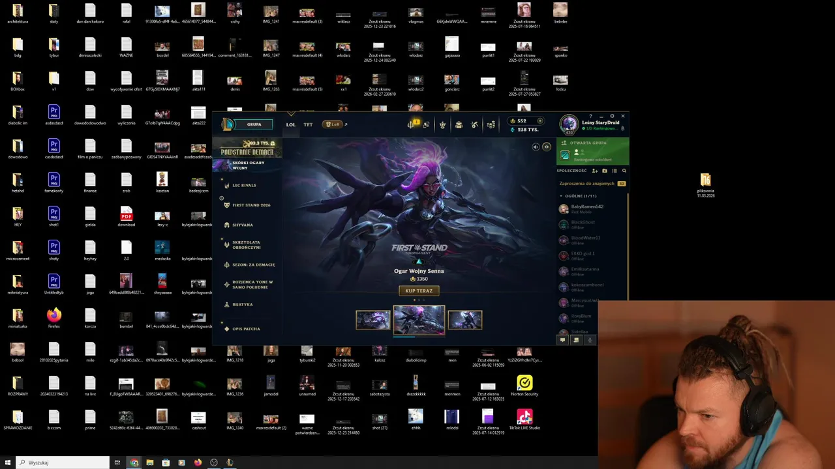
Task: Select the Firefox desktop shortcut
Action: 54,319
